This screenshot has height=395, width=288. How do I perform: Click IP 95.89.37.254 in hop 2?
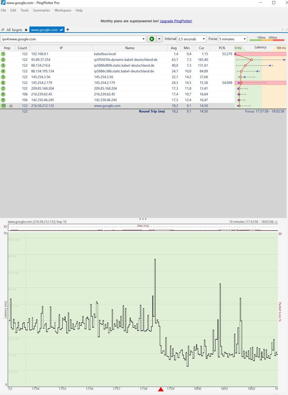coord(41,60)
